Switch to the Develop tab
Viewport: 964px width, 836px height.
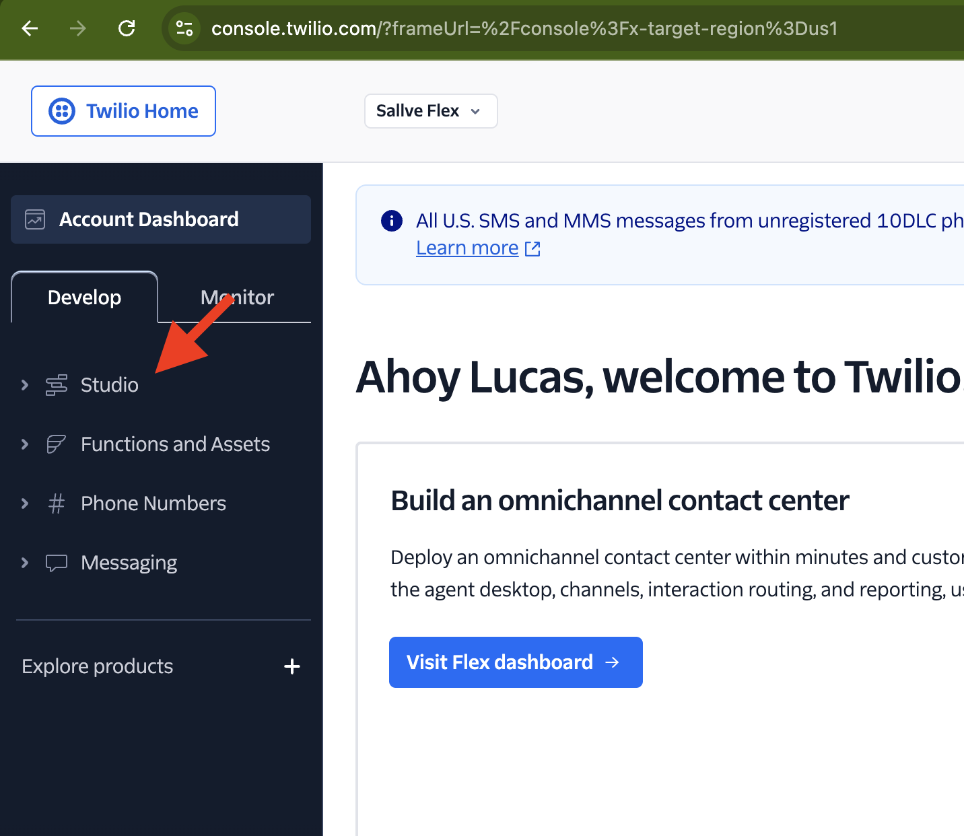pyautogui.click(x=85, y=298)
